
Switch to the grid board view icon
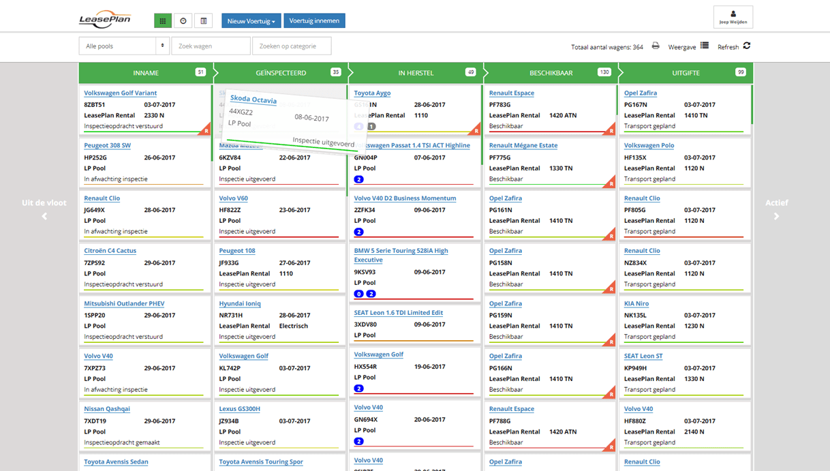(162, 21)
